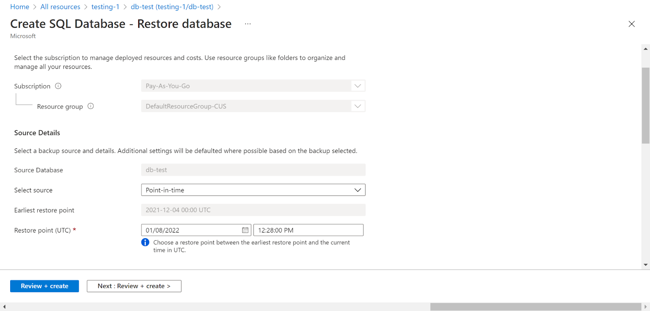Go to Home breadcrumb
This screenshot has width=650, height=311.
(19, 7)
